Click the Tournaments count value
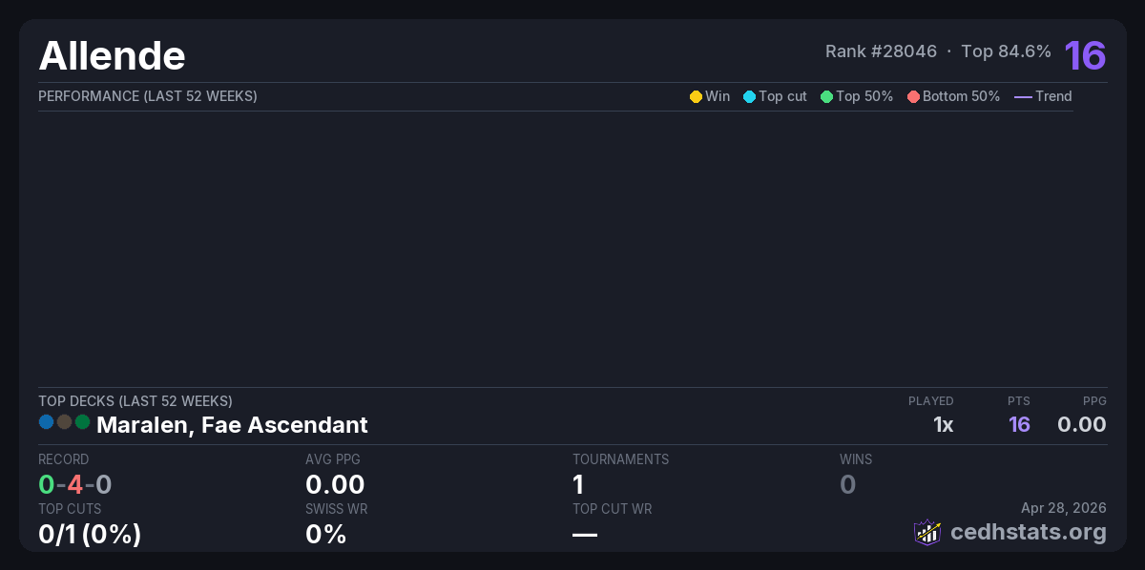1145x570 pixels. [x=578, y=484]
